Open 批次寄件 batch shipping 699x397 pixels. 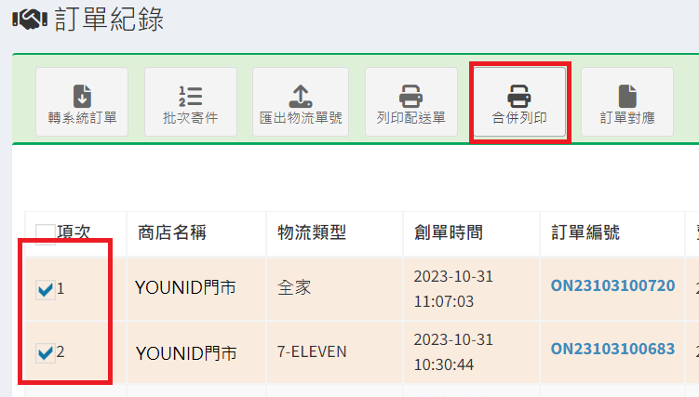(190, 102)
